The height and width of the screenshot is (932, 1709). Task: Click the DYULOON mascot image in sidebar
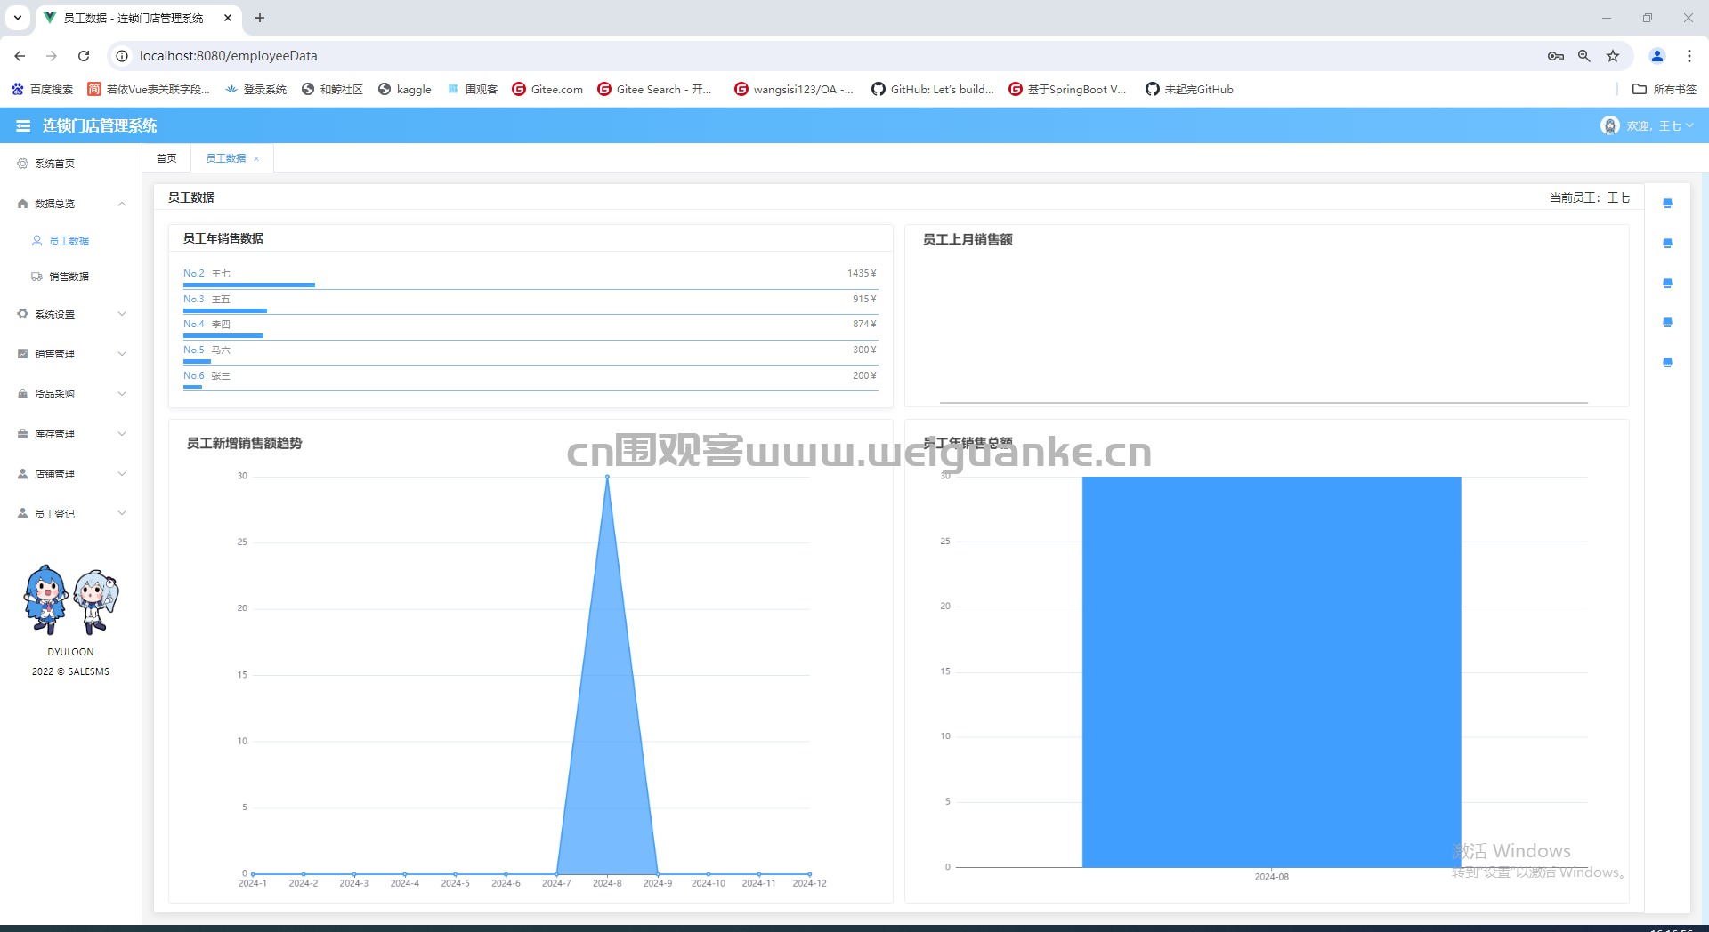pos(70,599)
